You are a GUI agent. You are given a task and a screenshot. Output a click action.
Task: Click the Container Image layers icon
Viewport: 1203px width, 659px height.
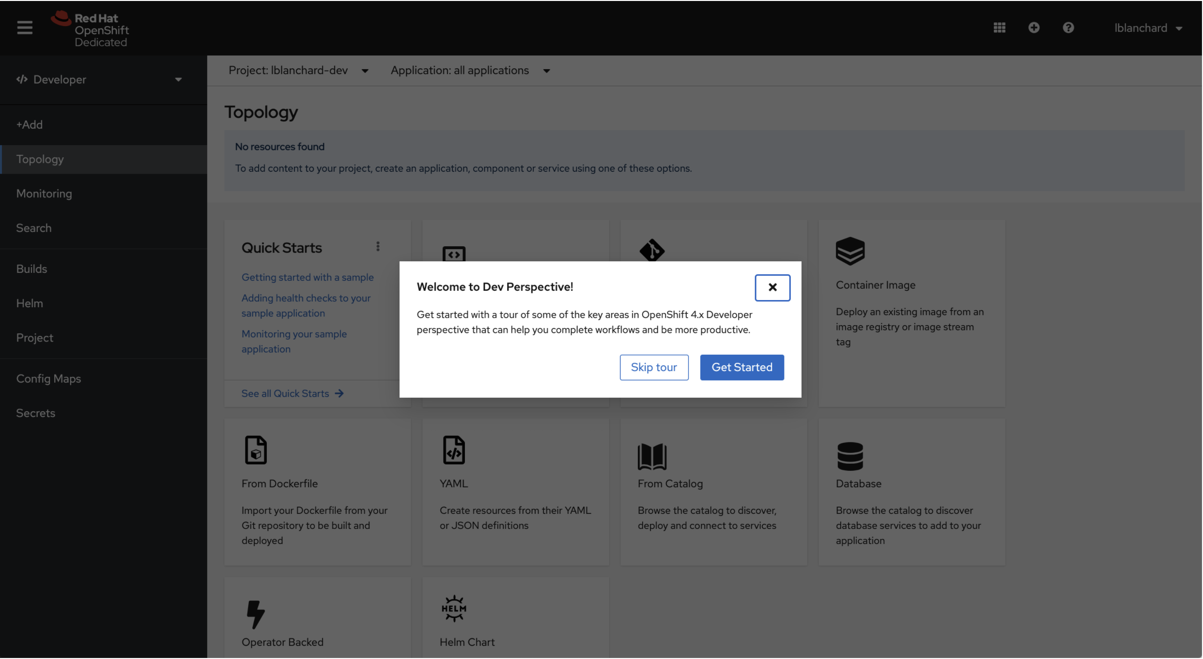(x=850, y=251)
